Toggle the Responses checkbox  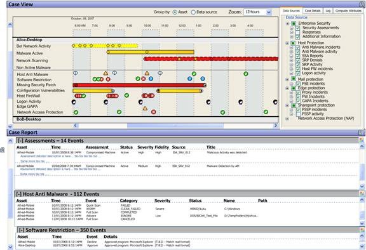[x=297, y=32]
